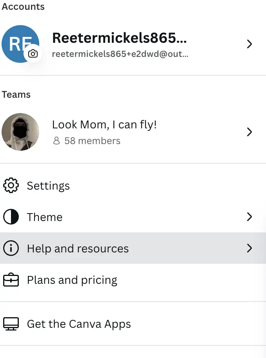Choose Get the Canva Apps
Image resolution: width=266 pixels, height=358 pixels.
[133, 324]
